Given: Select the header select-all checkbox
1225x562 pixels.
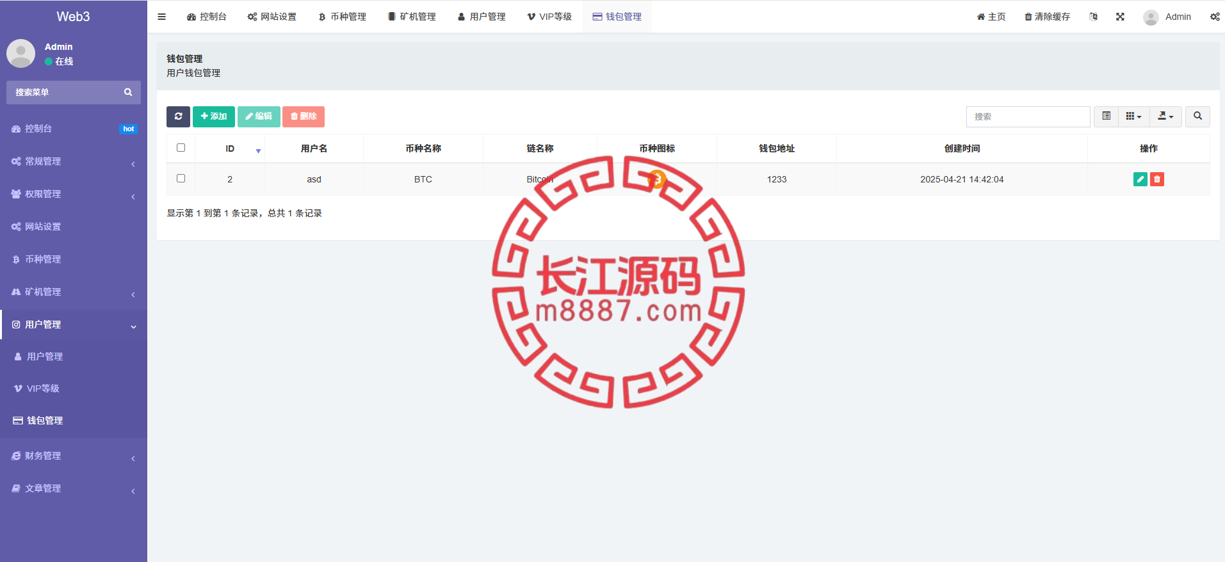Looking at the screenshot, I should pyautogui.click(x=181, y=148).
